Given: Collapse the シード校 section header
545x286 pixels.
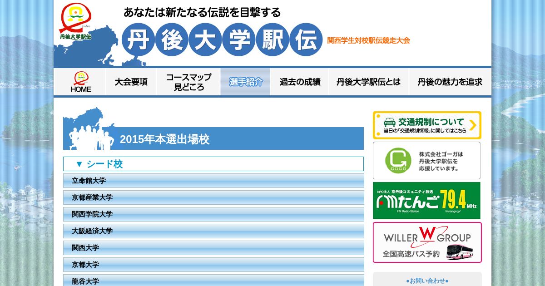Looking at the screenshot, I should [213, 164].
